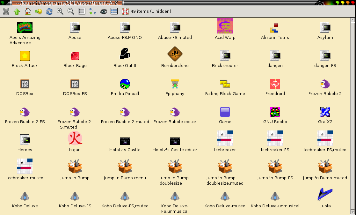Select the Kobo Deluxe-muted icon
The image size is (356, 215).
coord(225,196)
